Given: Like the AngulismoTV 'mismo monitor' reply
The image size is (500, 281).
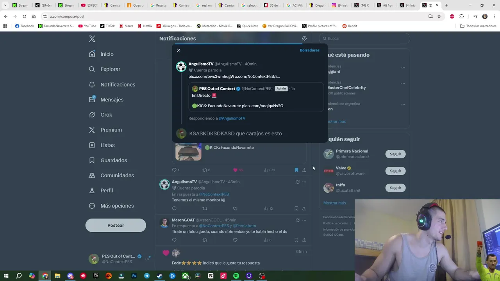Looking at the screenshot, I should pos(235,208).
